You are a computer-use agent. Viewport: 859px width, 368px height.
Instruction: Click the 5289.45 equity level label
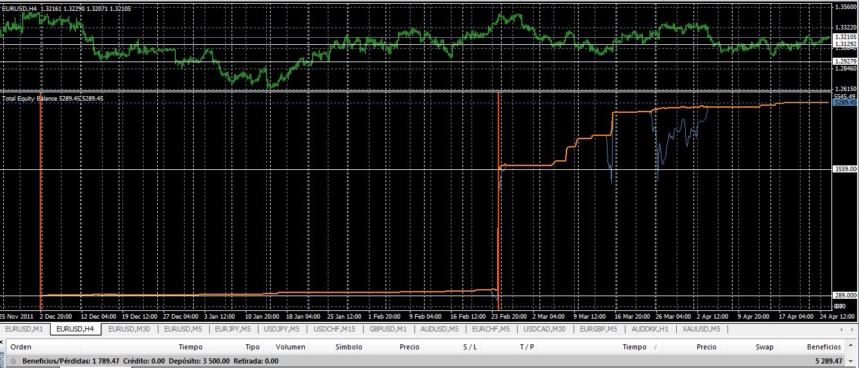click(x=845, y=103)
